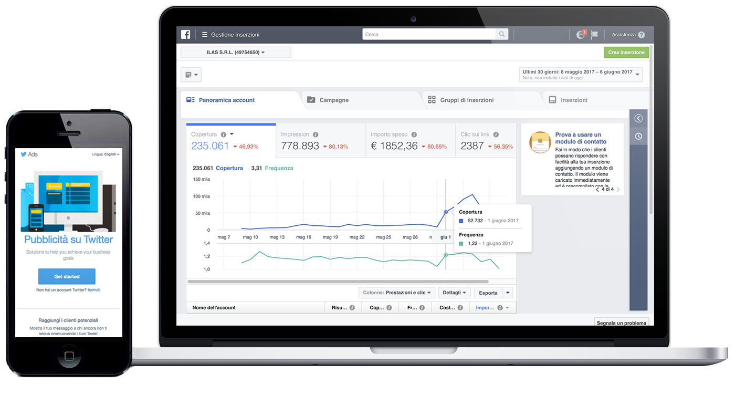The image size is (735, 406).
Task: Click the sort arrow in the Impor... column
Action: [x=508, y=308]
